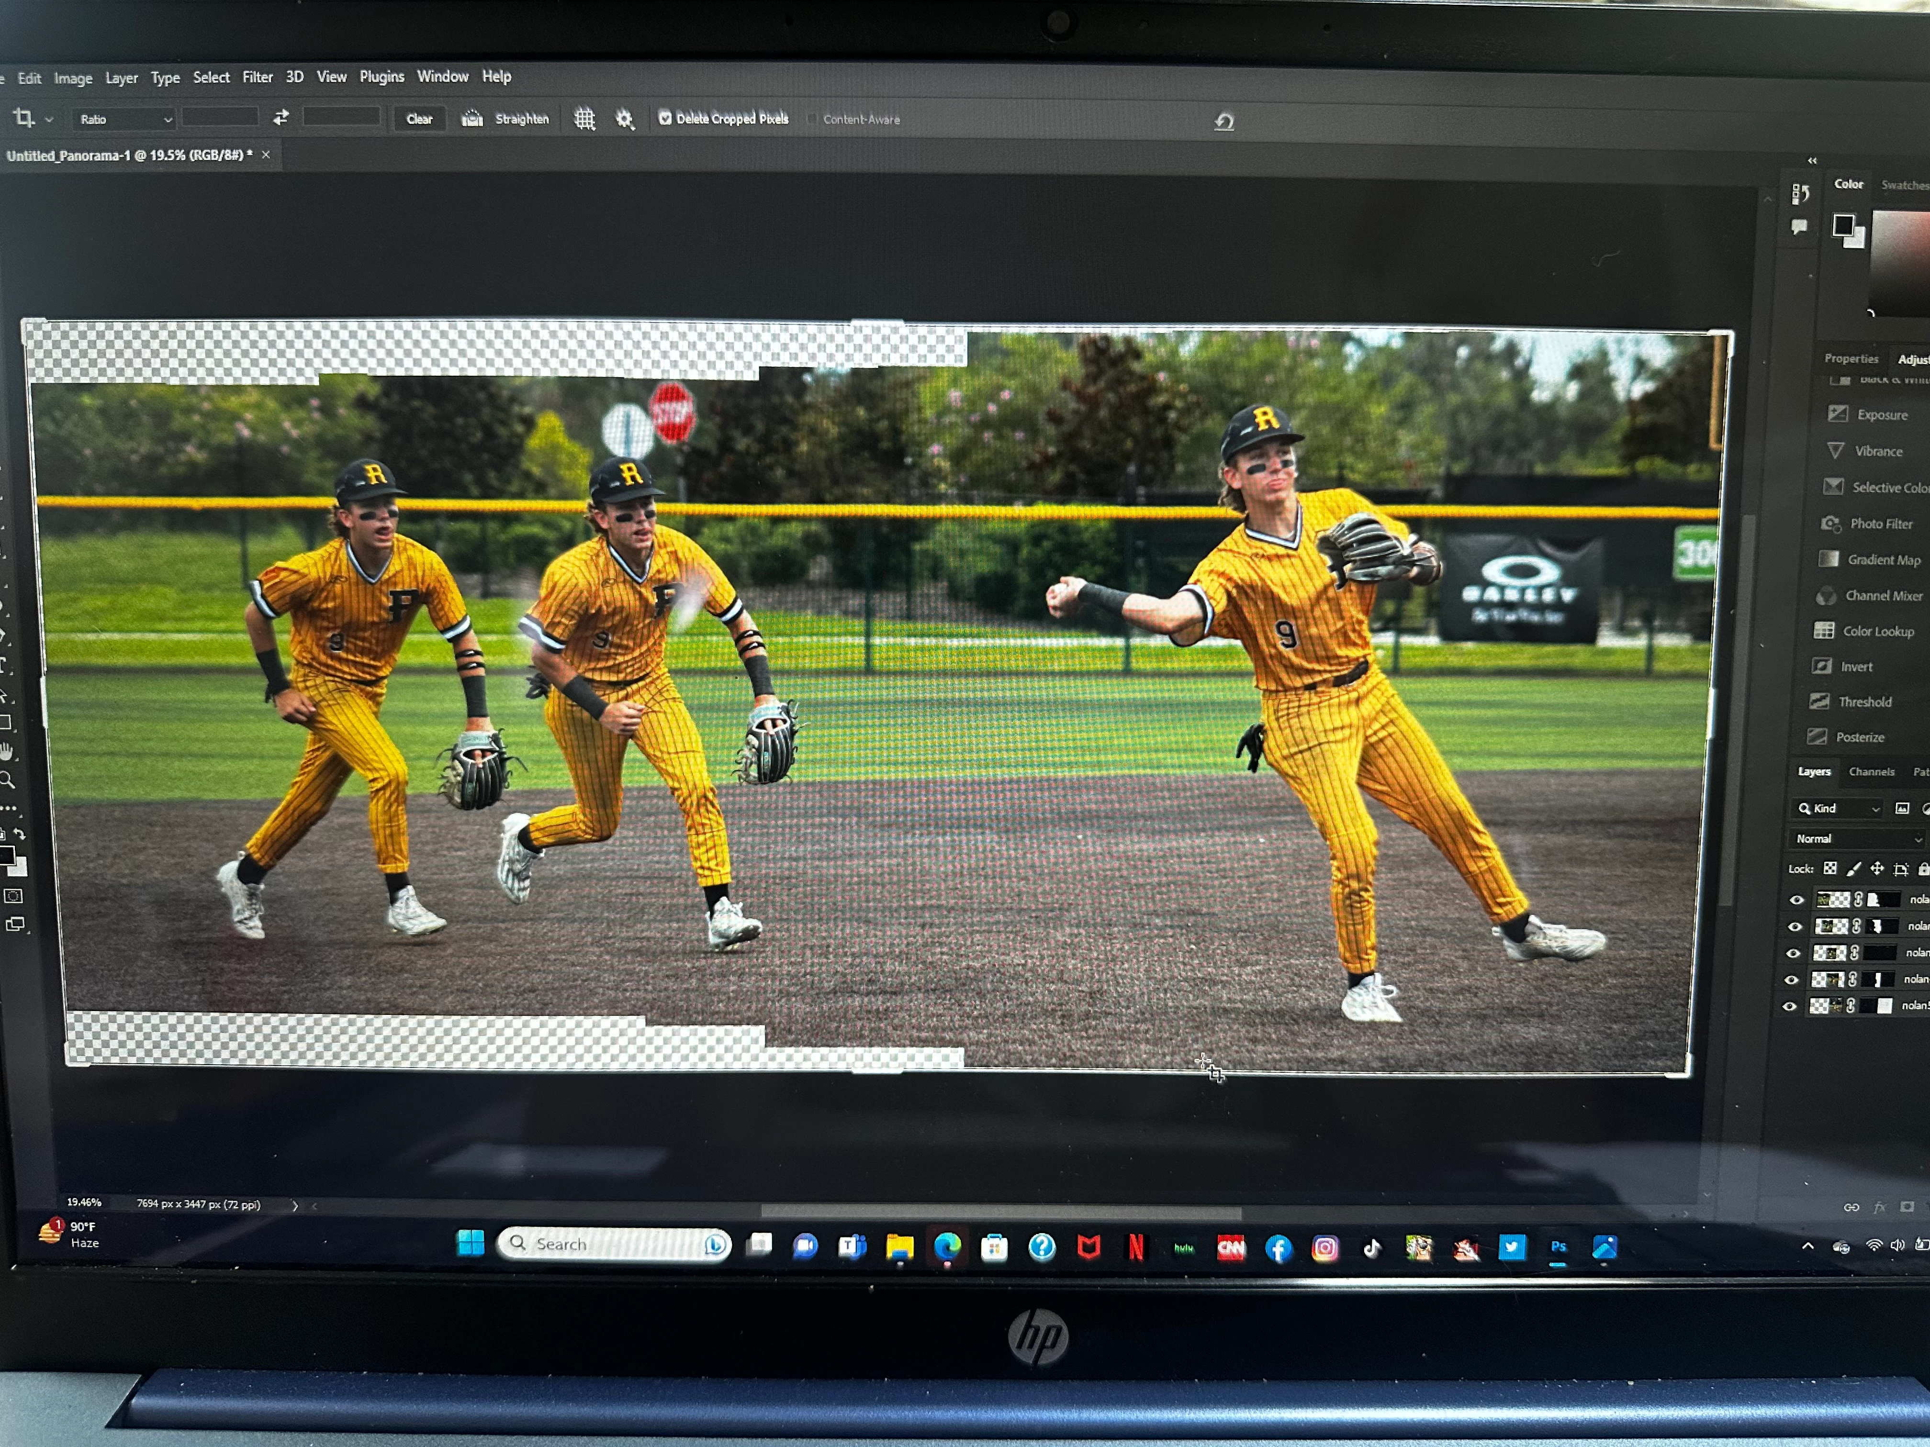The height and width of the screenshot is (1447, 1930).
Task: Click the Clear button
Action: 419,120
